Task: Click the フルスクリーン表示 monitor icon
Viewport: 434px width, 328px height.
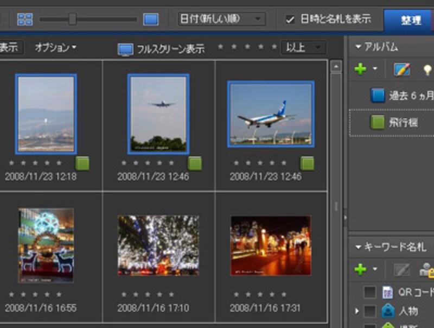Action: [x=126, y=48]
